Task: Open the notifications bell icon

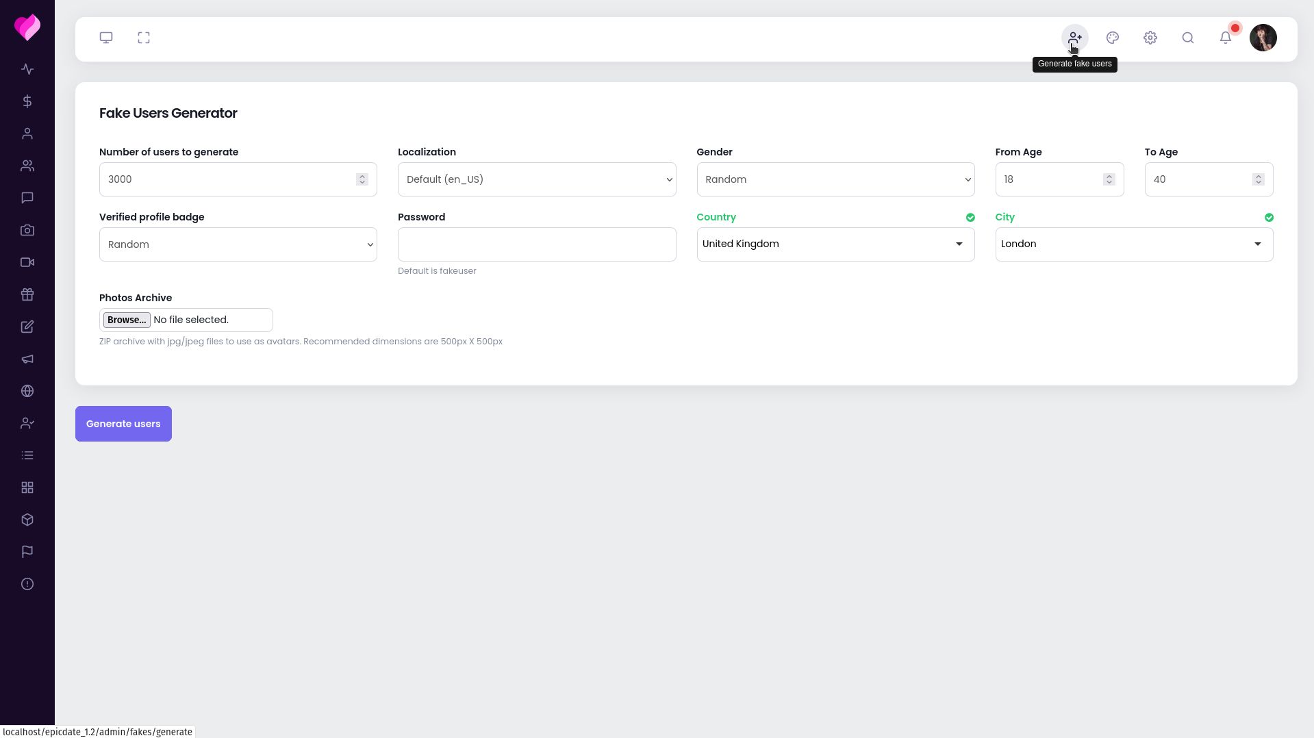Action: tap(1226, 38)
